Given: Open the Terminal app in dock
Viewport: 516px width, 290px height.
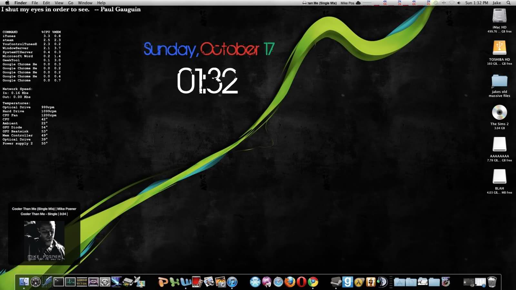Looking at the screenshot, I should tap(59, 282).
